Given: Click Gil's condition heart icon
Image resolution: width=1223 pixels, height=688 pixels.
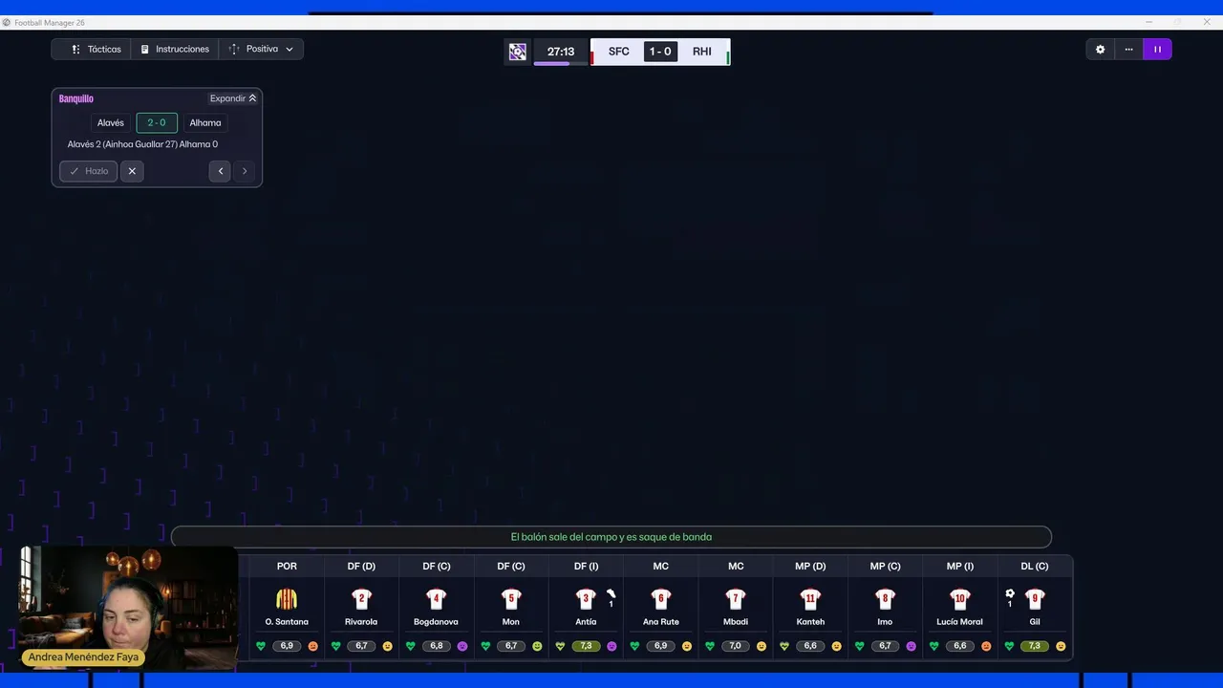Looking at the screenshot, I should click(1009, 646).
